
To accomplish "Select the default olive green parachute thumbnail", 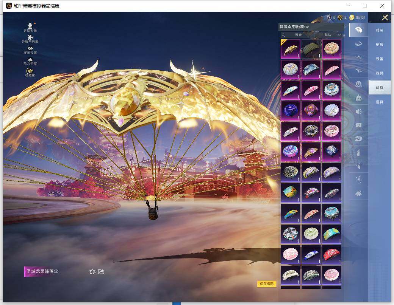I will (x=311, y=49).
